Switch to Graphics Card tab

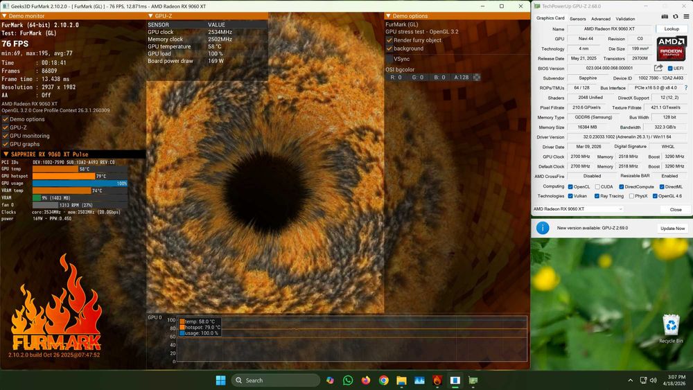pyautogui.click(x=550, y=18)
